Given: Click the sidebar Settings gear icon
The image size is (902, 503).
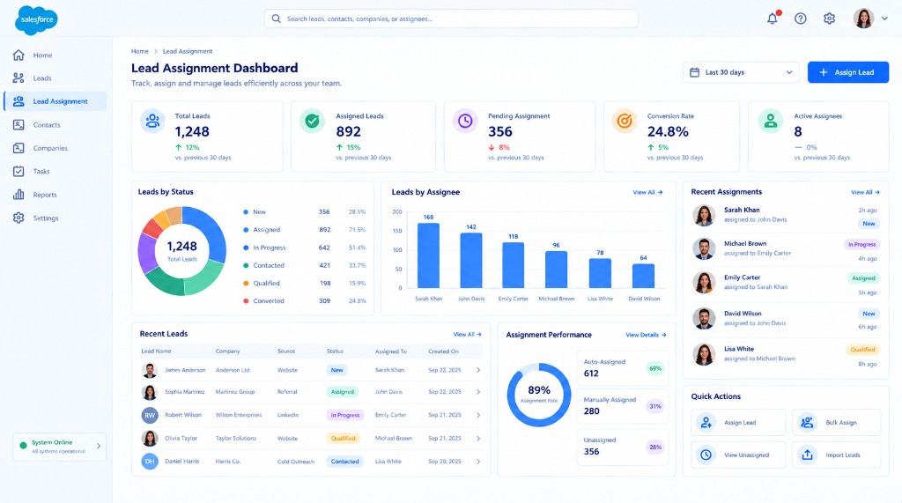Looking at the screenshot, I should [18, 218].
